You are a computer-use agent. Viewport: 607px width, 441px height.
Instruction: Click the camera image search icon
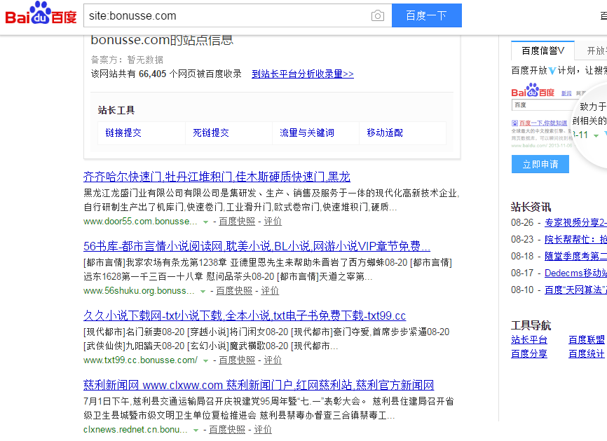click(378, 15)
